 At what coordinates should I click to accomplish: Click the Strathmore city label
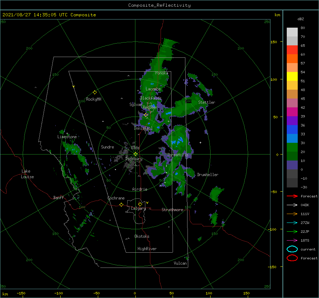pos(172,210)
